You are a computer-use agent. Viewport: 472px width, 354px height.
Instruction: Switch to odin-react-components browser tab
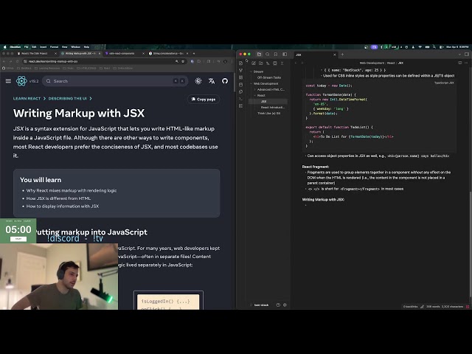coord(124,53)
